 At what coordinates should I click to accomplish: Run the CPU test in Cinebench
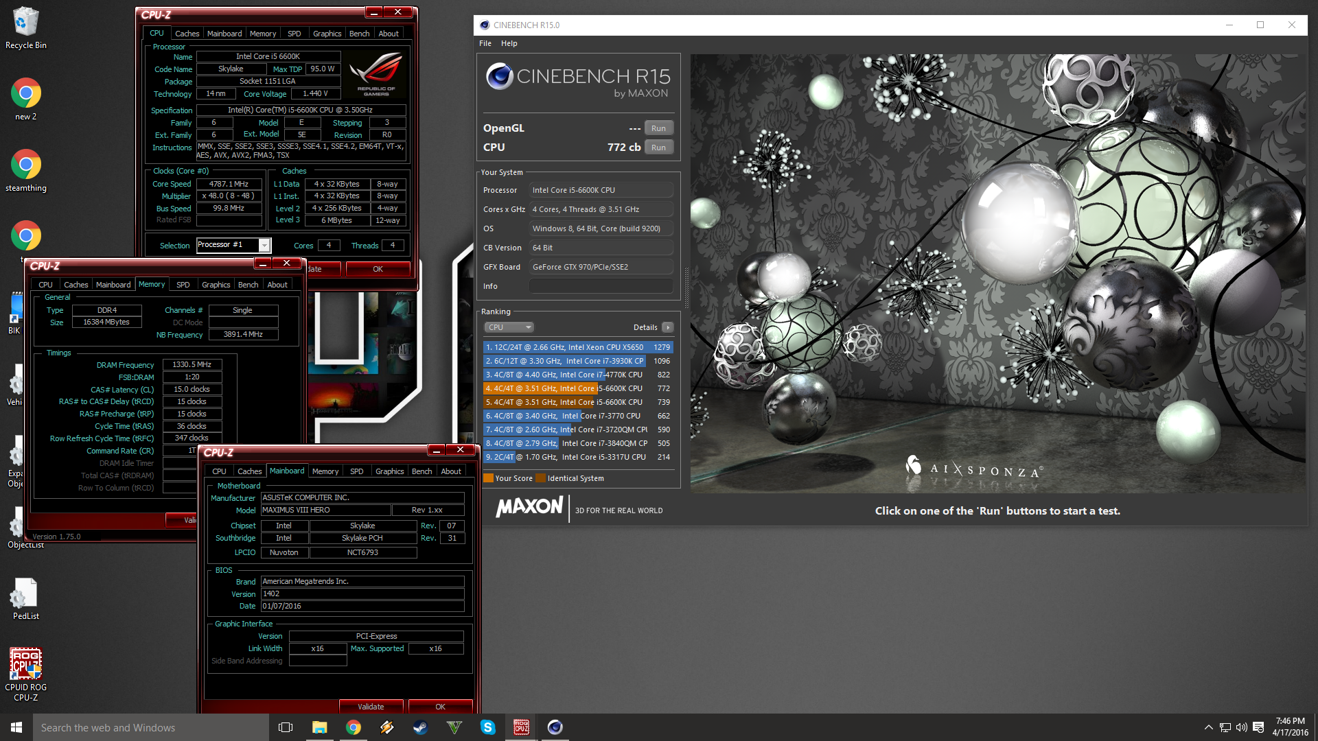pos(658,148)
